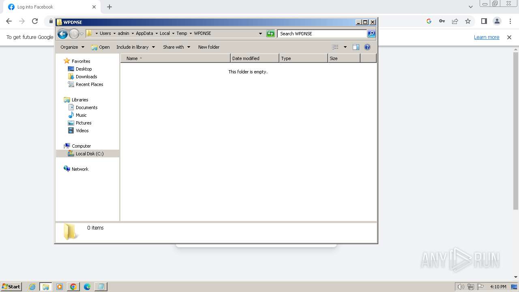Viewport: 519px width, 292px height.
Task: Reload the Chrome page
Action: (x=35, y=21)
